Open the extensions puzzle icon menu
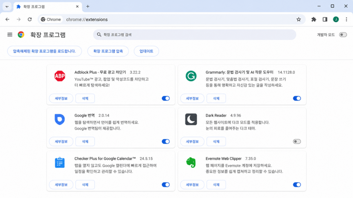 (314, 20)
